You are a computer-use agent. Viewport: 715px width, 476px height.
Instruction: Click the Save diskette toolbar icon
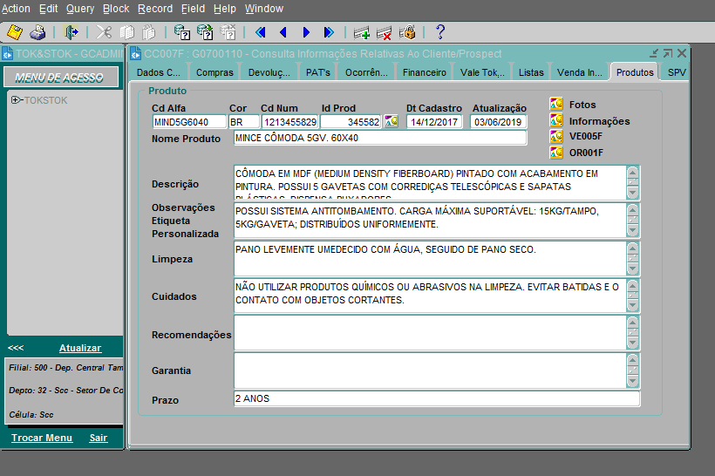point(15,32)
